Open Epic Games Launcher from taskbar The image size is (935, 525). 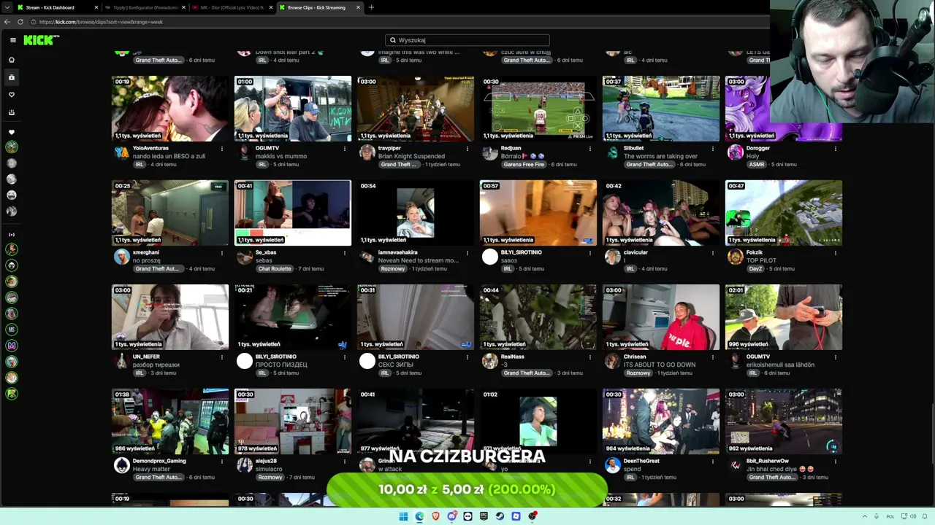coord(484,516)
